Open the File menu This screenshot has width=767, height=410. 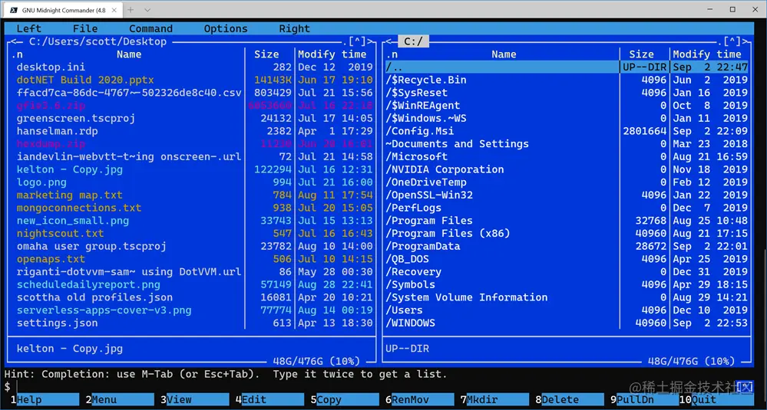85,29
